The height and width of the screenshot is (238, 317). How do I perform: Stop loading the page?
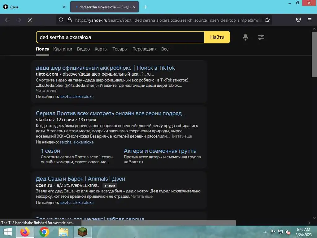[30, 20]
